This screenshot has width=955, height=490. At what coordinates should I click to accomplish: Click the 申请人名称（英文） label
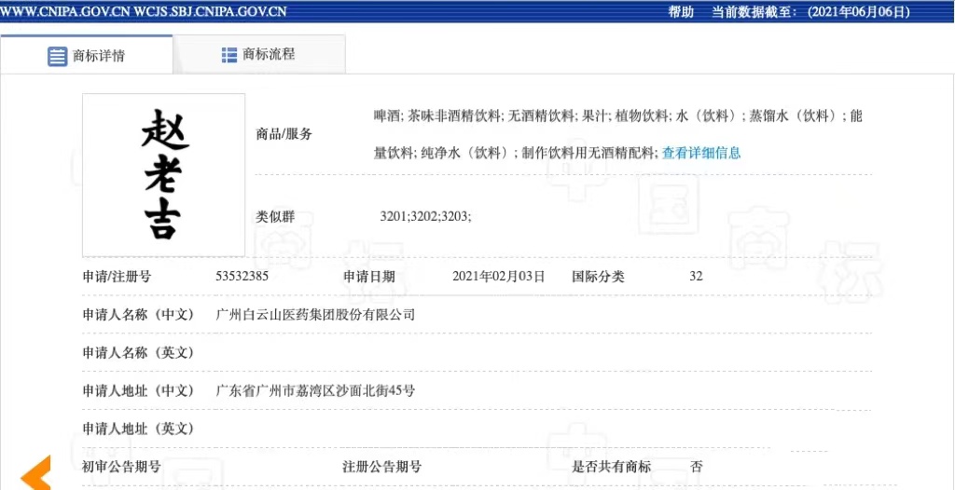click(x=138, y=352)
